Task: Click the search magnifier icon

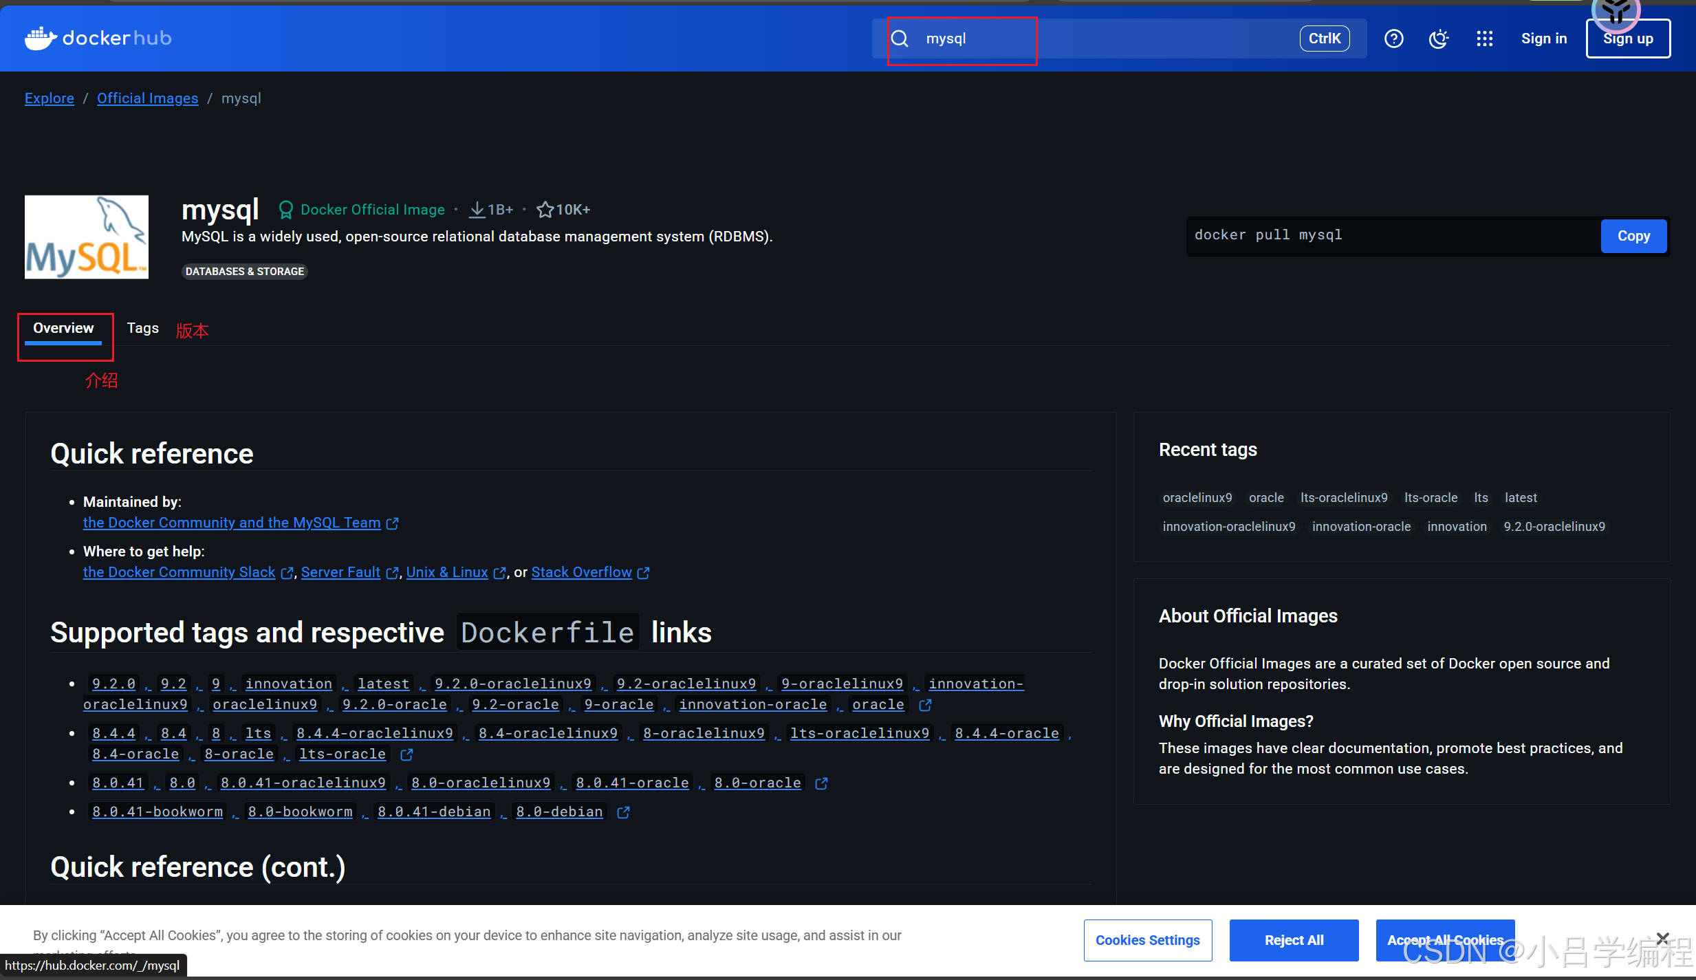Action: pos(900,39)
